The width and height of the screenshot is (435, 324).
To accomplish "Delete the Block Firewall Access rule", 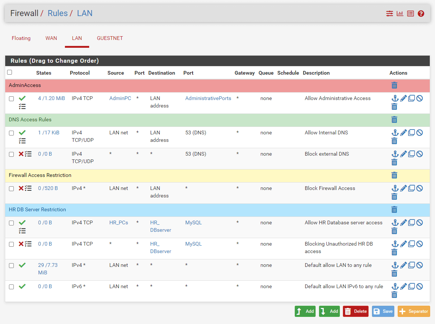I will 394,196.
